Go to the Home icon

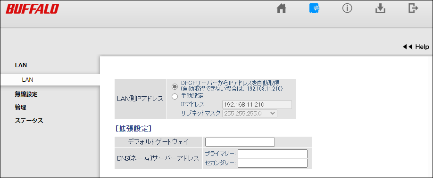point(281,9)
